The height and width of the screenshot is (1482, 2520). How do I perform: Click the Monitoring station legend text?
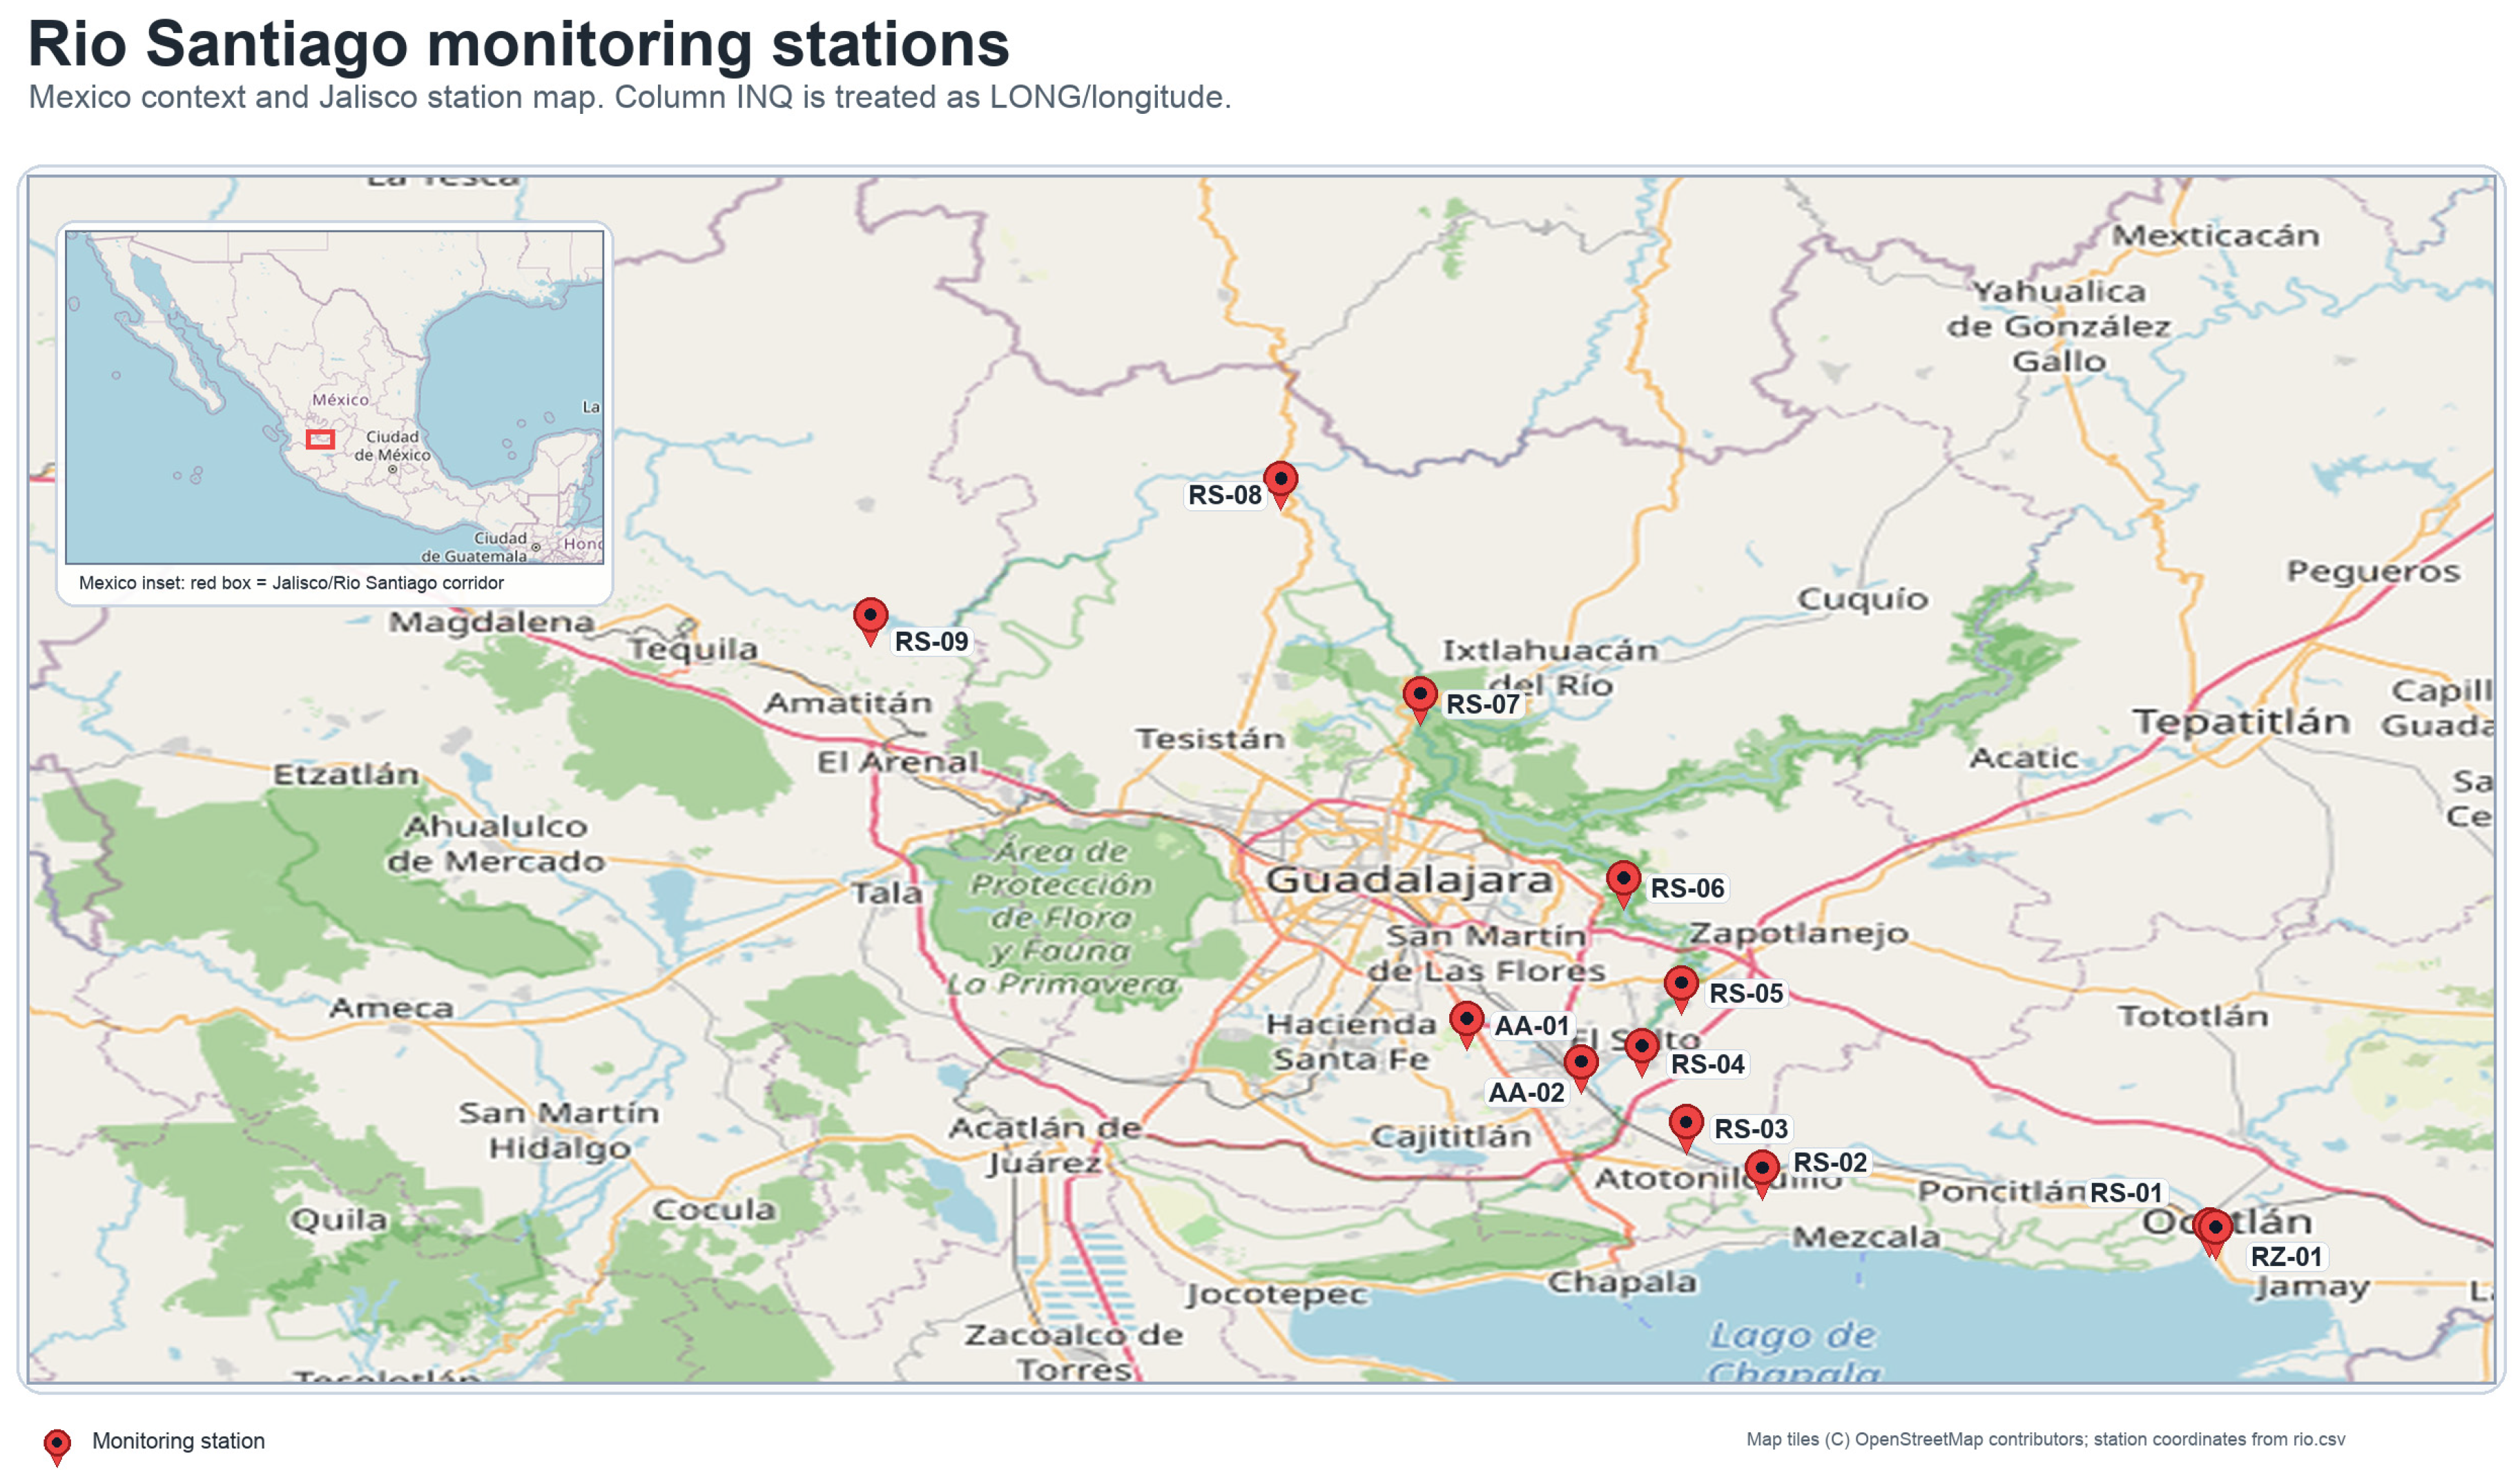[178, 1441]
